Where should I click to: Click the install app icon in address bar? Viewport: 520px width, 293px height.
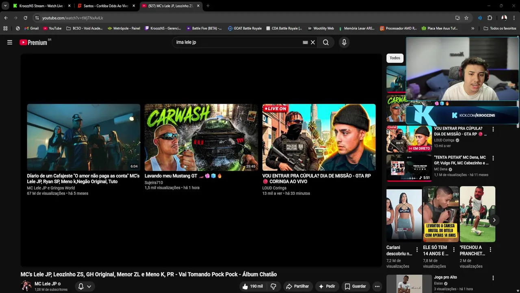[x=458, y=18]
